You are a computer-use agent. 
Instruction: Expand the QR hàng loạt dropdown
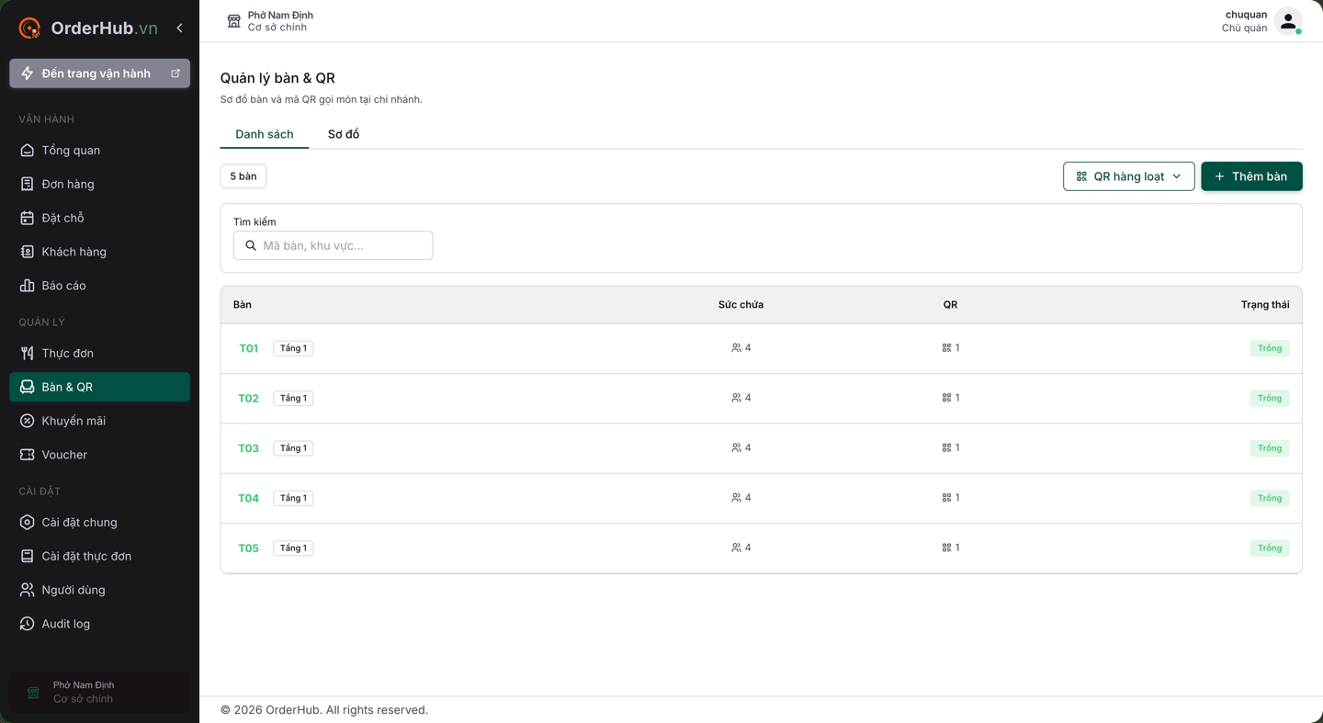click(x=1128, y=176)
